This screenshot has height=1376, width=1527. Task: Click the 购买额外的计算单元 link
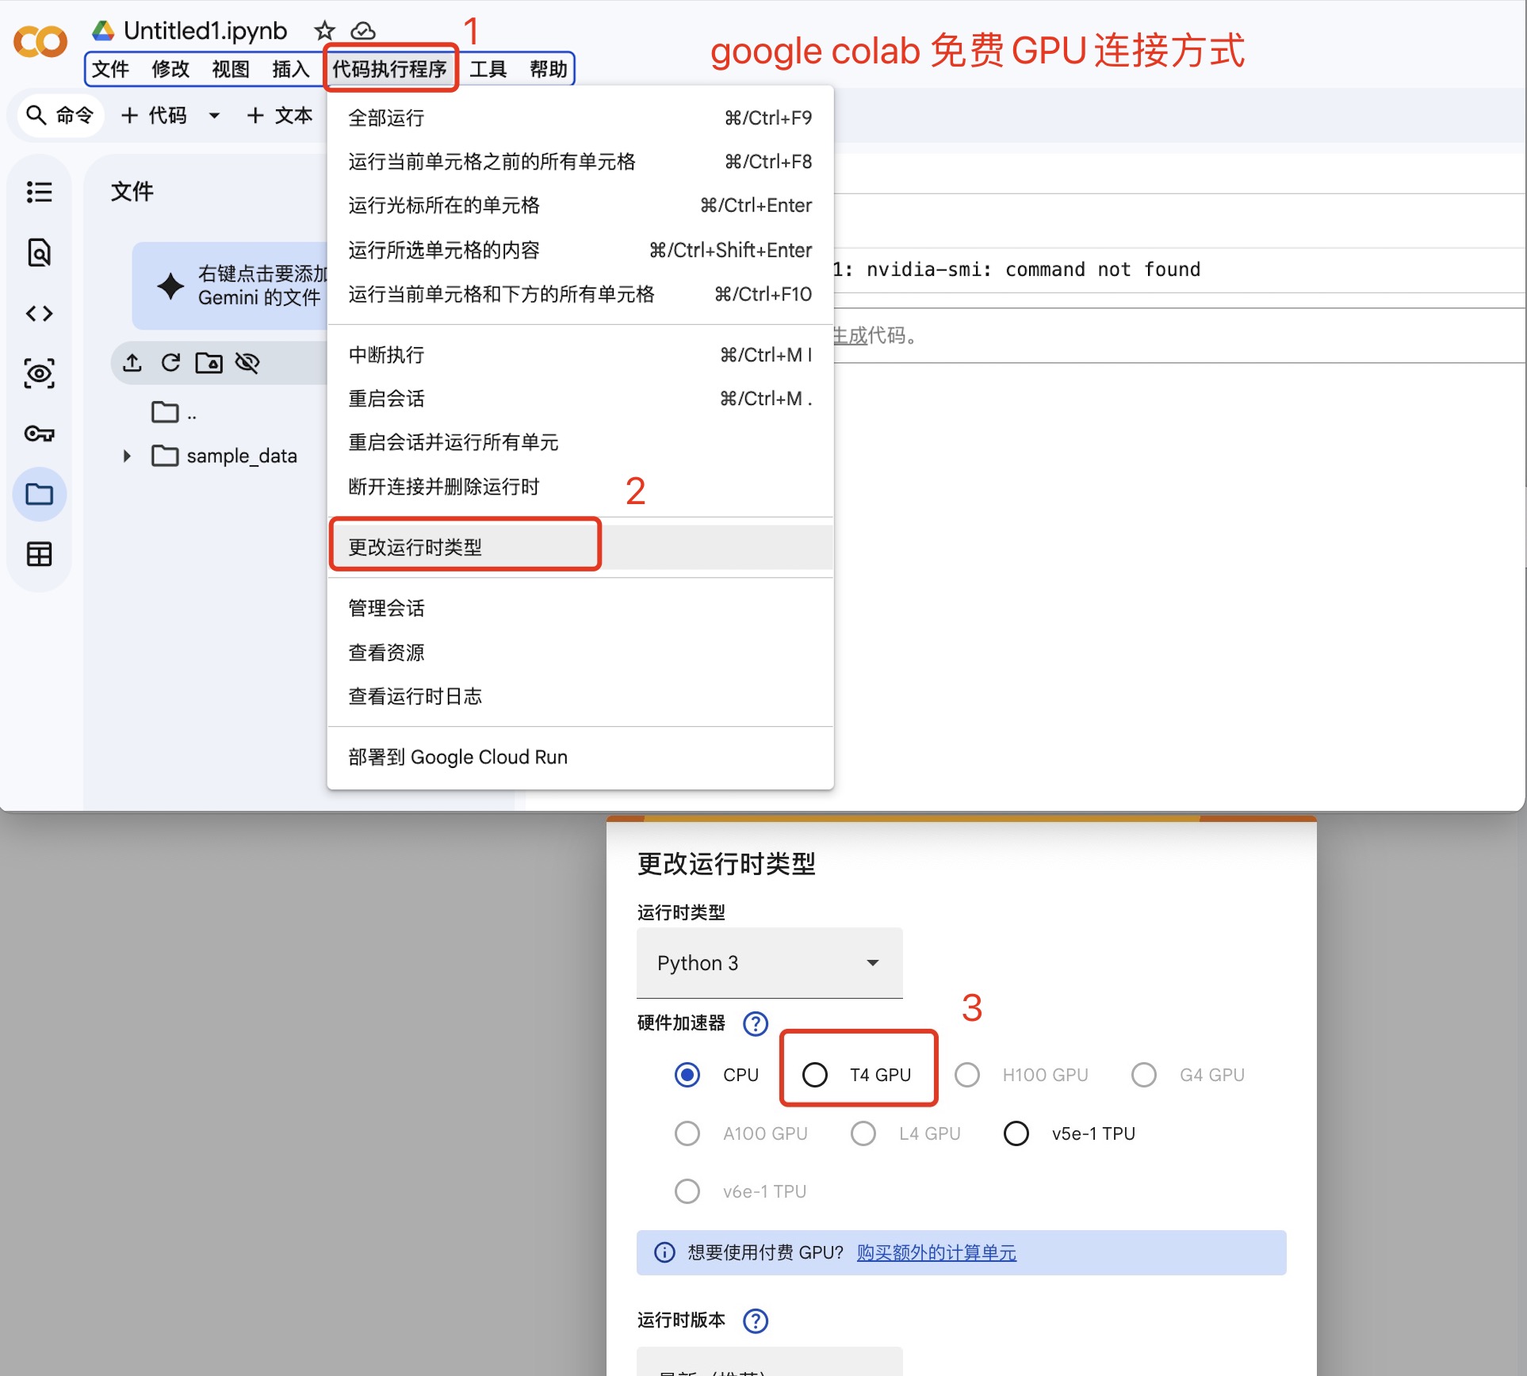click(x=936, y=1252)
